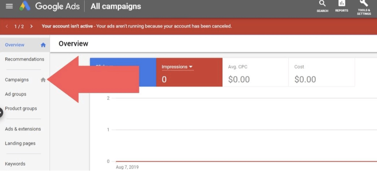Click home icon beside Overview
The image size is (377, 171).
tap(43, 45)
